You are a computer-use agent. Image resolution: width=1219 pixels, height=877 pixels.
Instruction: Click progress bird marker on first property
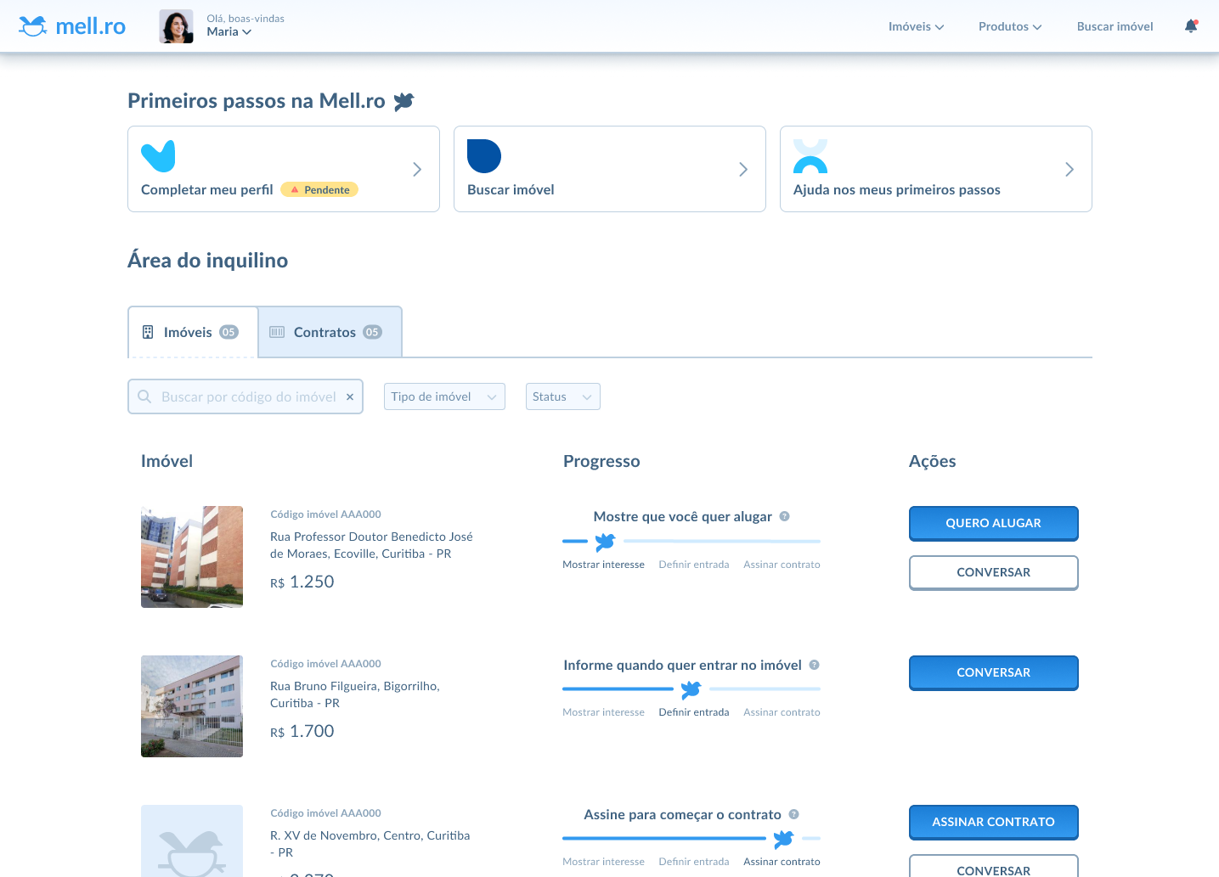tap(605, 542)
